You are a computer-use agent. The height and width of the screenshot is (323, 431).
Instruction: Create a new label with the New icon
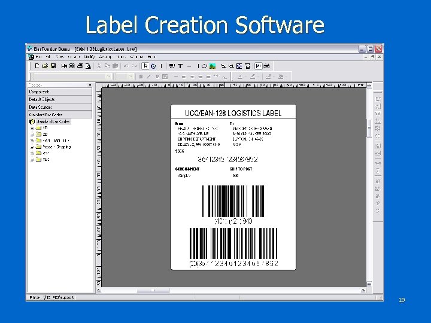pyautogui.click(x=37, y=66)
